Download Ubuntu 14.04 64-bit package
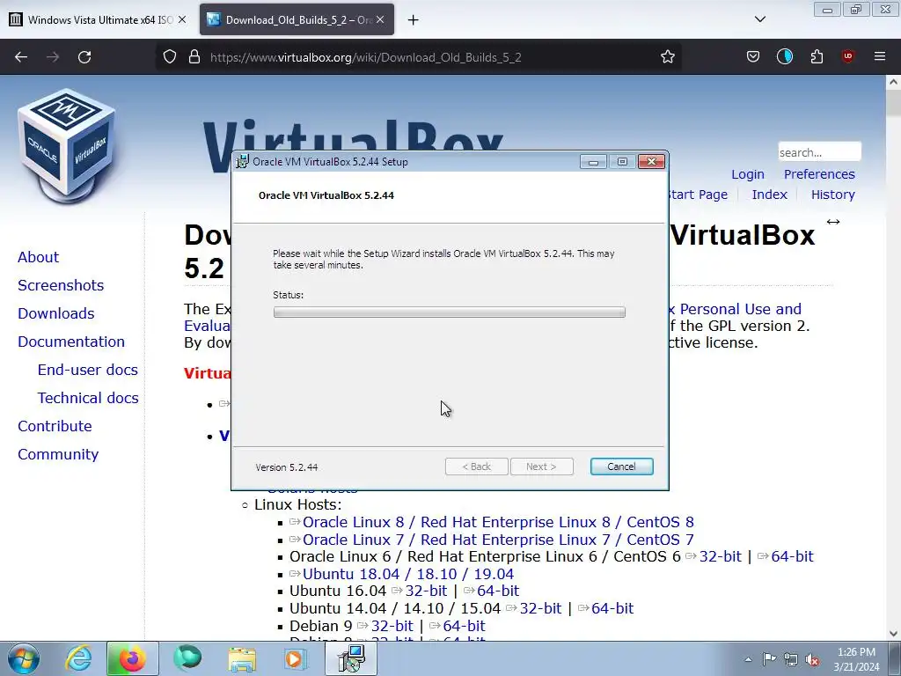 [612, 608]
